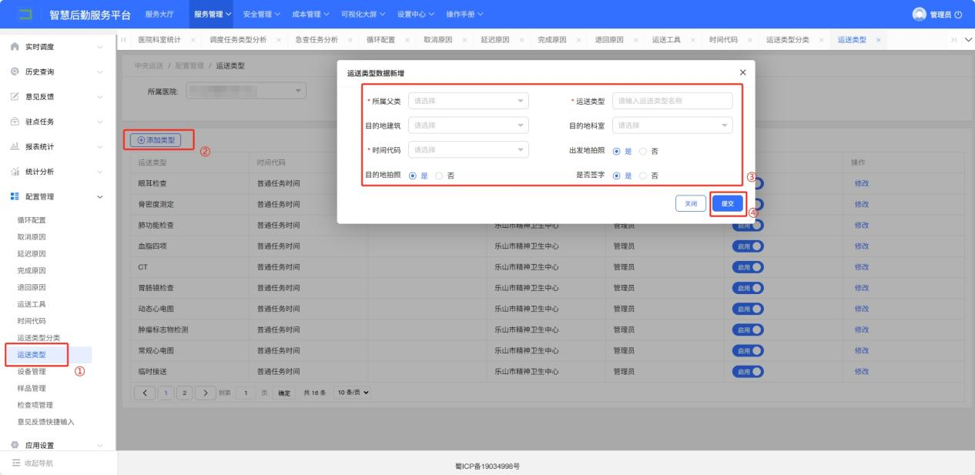The image size is (975, 475).
Task: Switch to the 运送类型分类 tab
Action: click(787, 39)
